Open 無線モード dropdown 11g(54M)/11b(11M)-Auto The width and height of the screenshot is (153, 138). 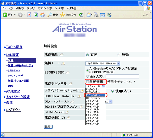coord(103,64)
